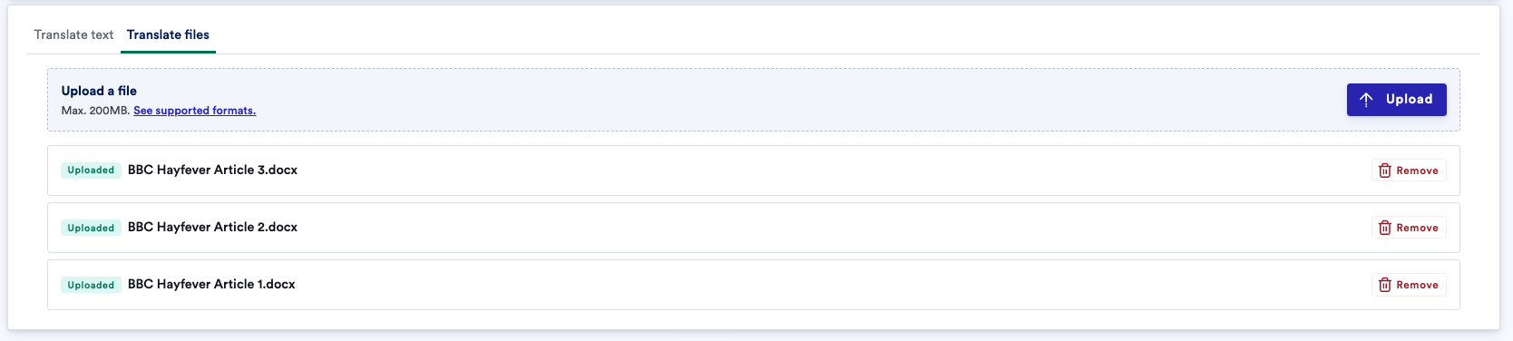Remove BBC Hayfever Article 2.docx via Remove label
The width and height of the screenshot is (1513, 341).
click(1417, 228)
